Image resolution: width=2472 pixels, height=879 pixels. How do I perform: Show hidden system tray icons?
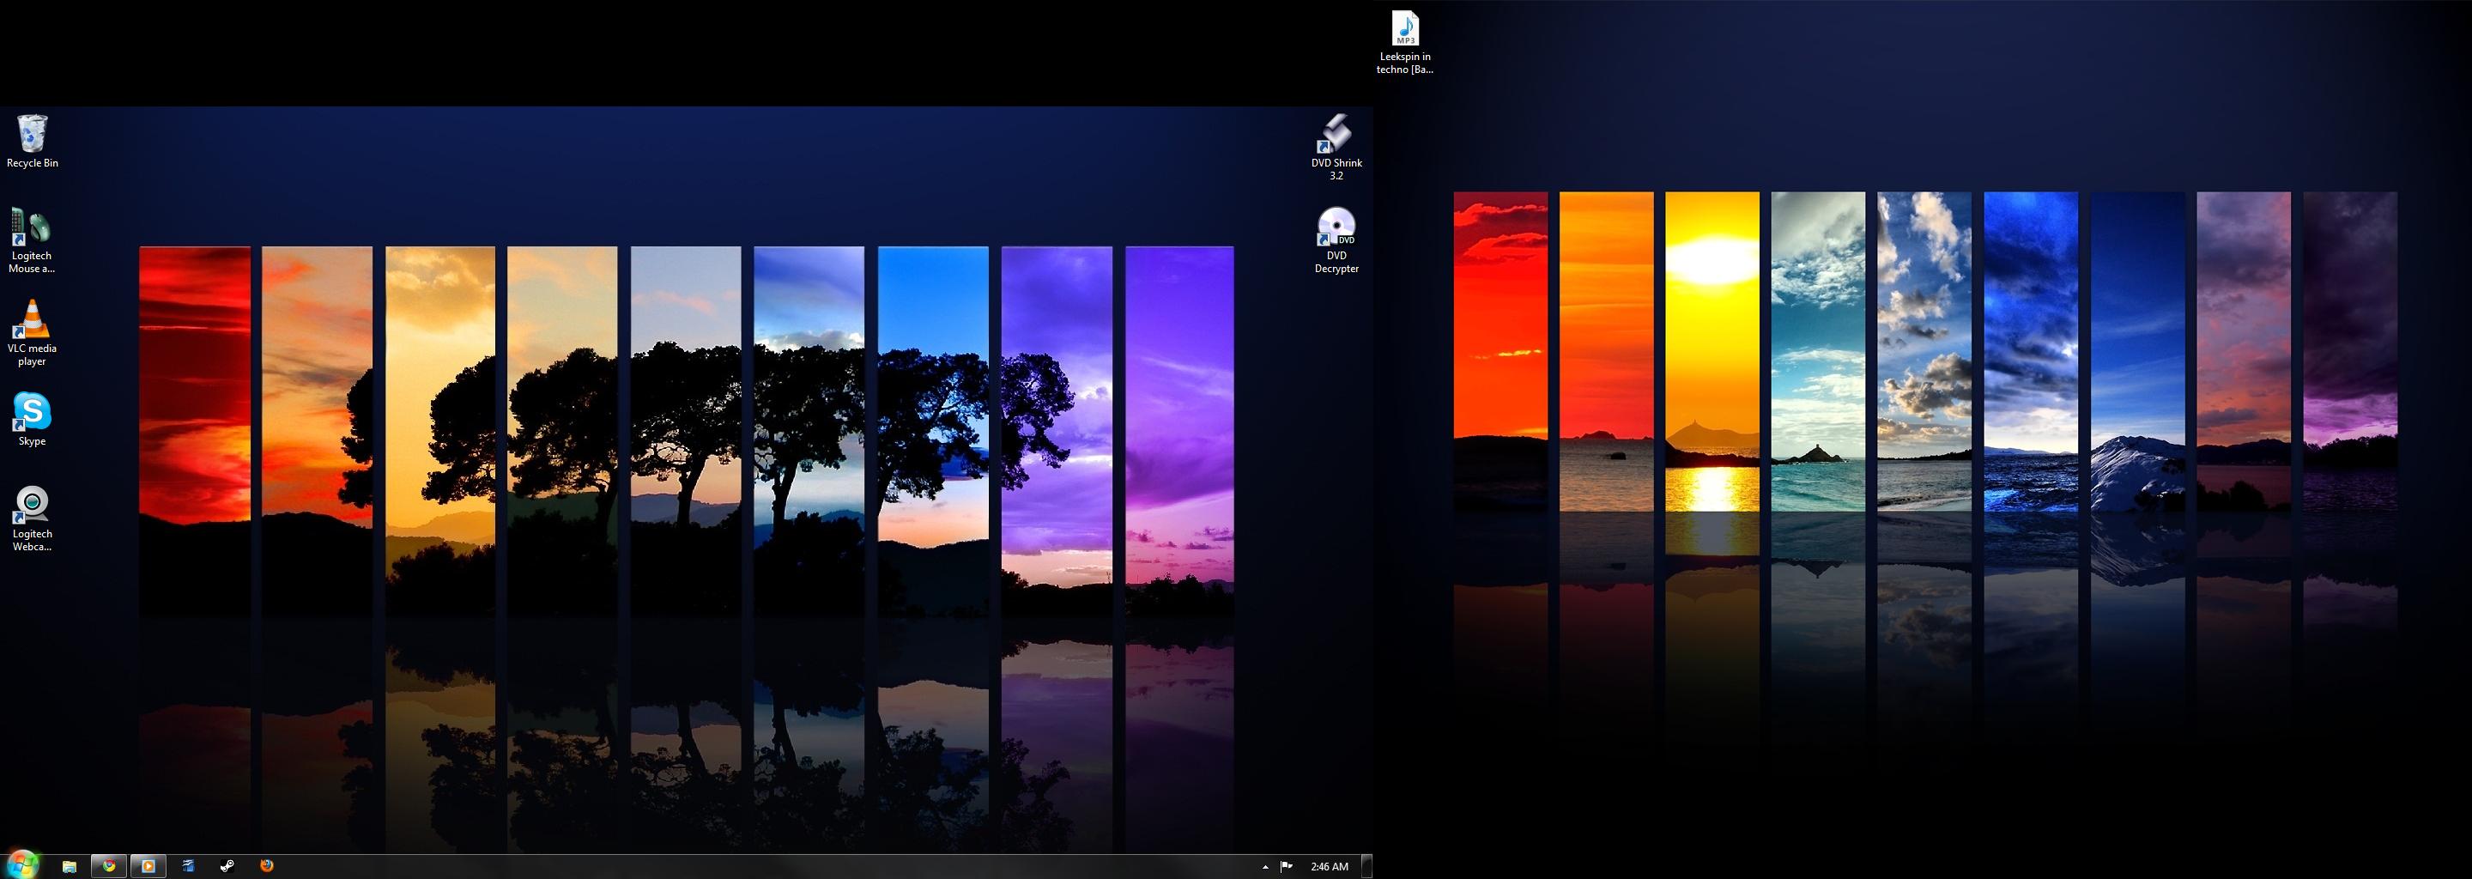[x=1265, y=866]
